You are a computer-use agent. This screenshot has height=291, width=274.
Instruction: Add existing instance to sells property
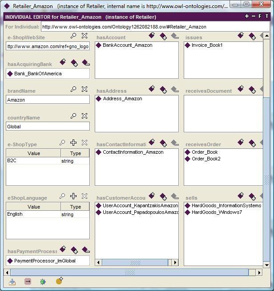[252, 197]
